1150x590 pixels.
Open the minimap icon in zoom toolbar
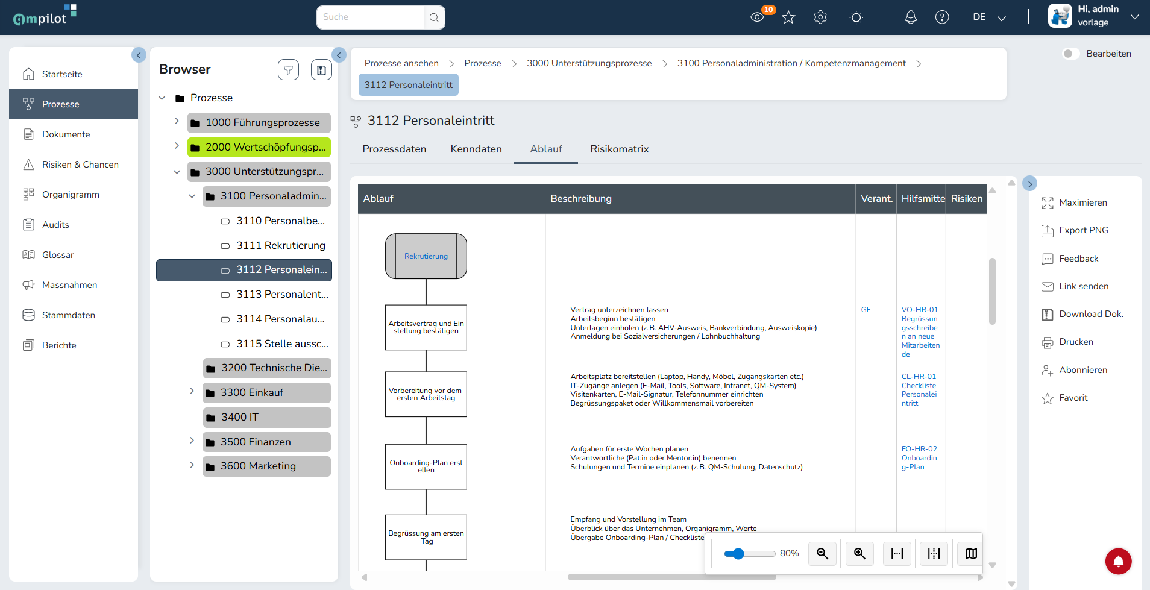click(x=971, y=553)
